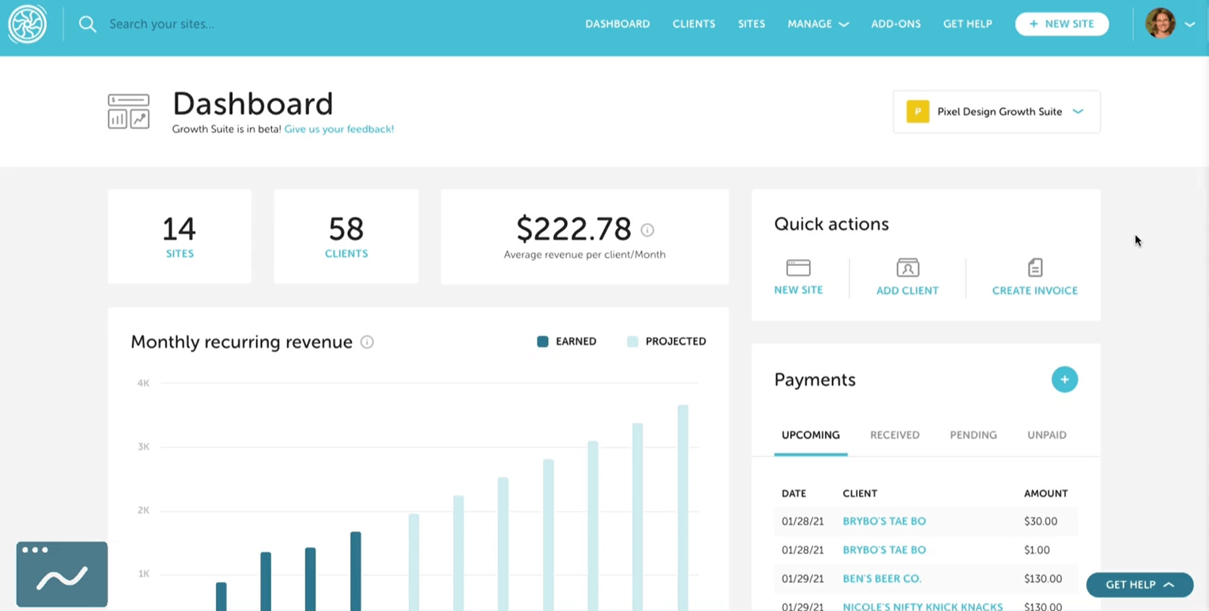Viewport: 1209px width, 611px height.
Task: Click the NEW SITE quick action label
Action: point(798,290)
